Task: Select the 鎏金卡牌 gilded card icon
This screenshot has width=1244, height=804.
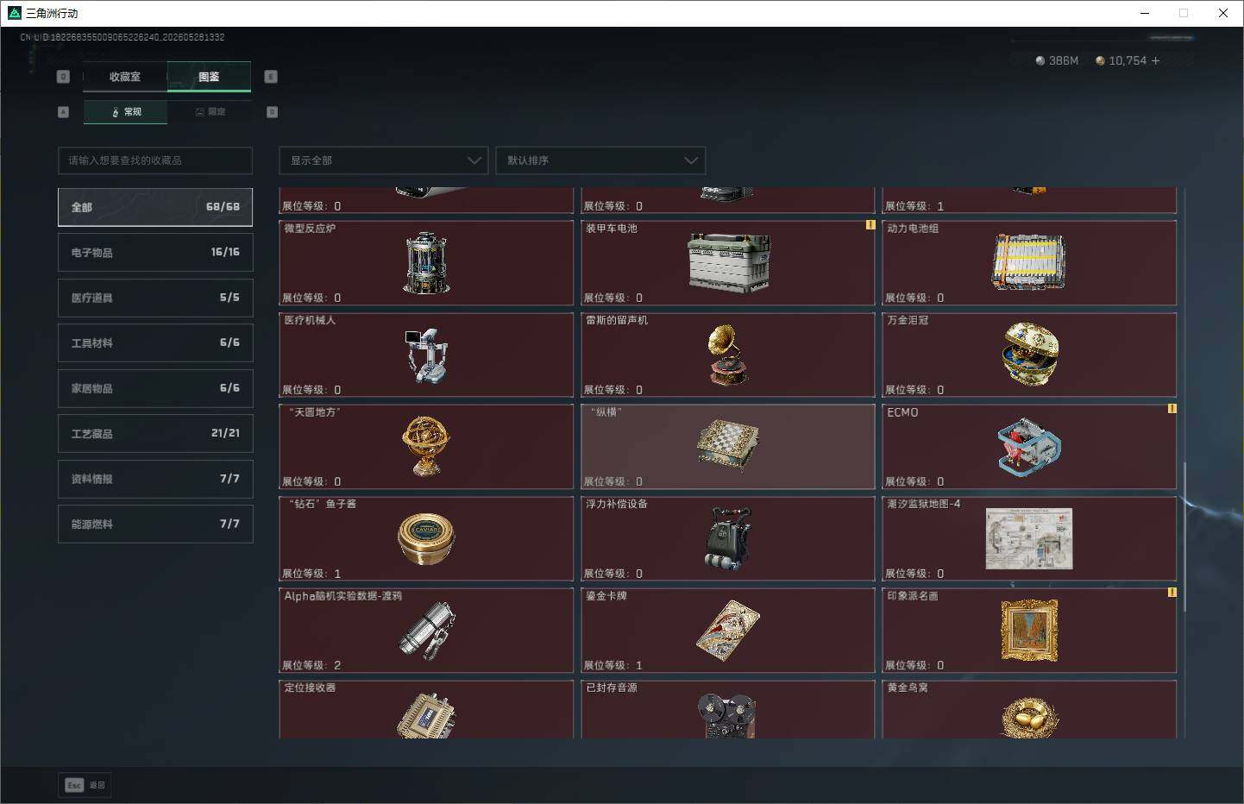Action: [x=728, y=631]
